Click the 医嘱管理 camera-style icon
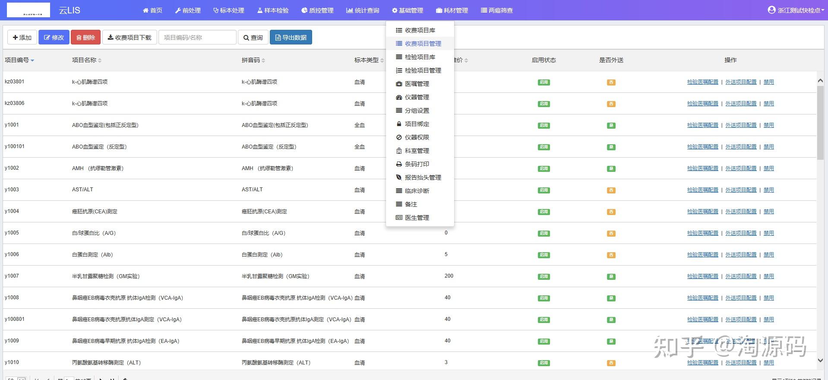This screenshot has width=828, height=380. click(399, 84)
